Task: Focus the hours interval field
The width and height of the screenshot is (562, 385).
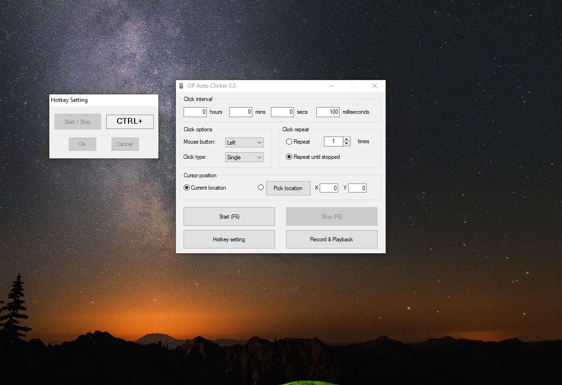Action: (x=195, y=112)
